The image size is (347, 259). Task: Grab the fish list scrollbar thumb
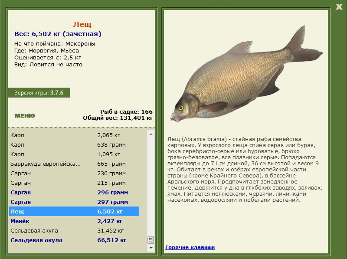tap(151, 240)
